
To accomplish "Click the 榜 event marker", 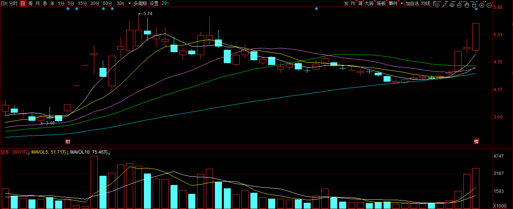I will point(476,141).
